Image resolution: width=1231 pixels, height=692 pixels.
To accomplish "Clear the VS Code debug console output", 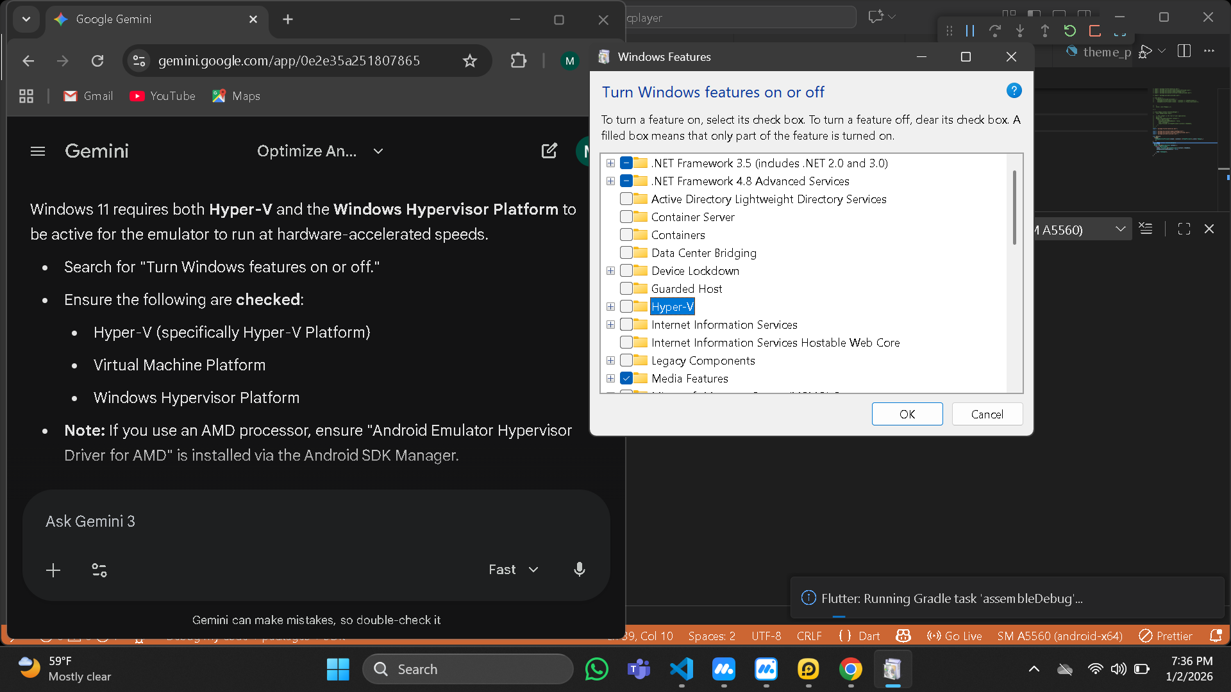I will tap(1146, 229).
